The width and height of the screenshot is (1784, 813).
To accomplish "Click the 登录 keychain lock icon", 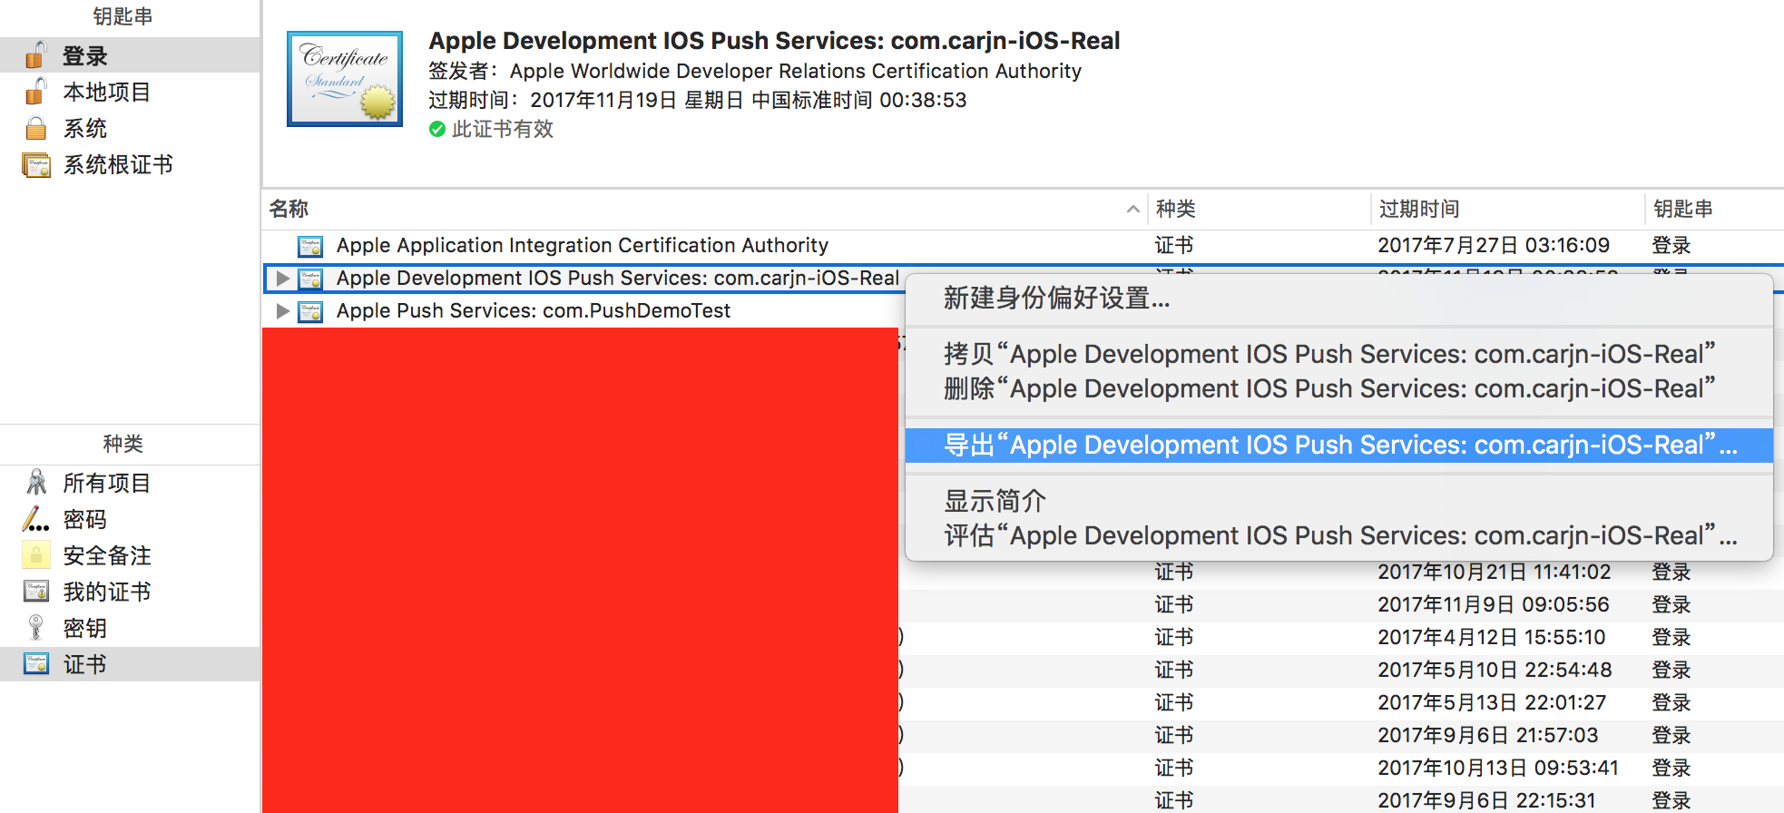I will 35,55.
